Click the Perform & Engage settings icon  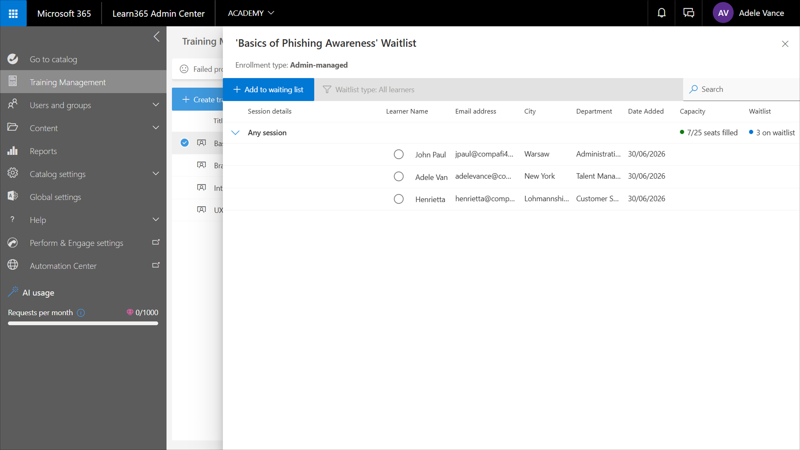coord(13,243)
